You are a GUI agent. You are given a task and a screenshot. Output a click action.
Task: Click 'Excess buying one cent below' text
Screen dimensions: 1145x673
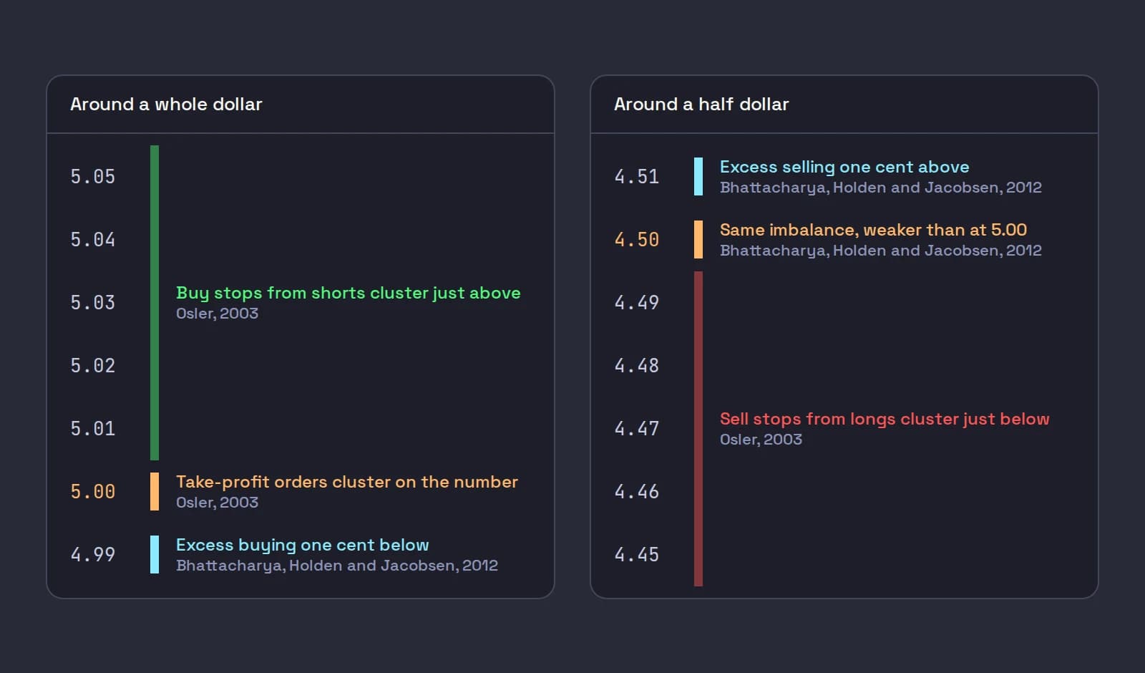point(303,545)
